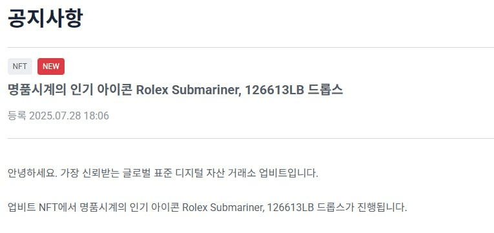Click '명품시계의' at the start of the title
Image resolution: width=494 pixels, height=233 pixels.
click(37, 90)
